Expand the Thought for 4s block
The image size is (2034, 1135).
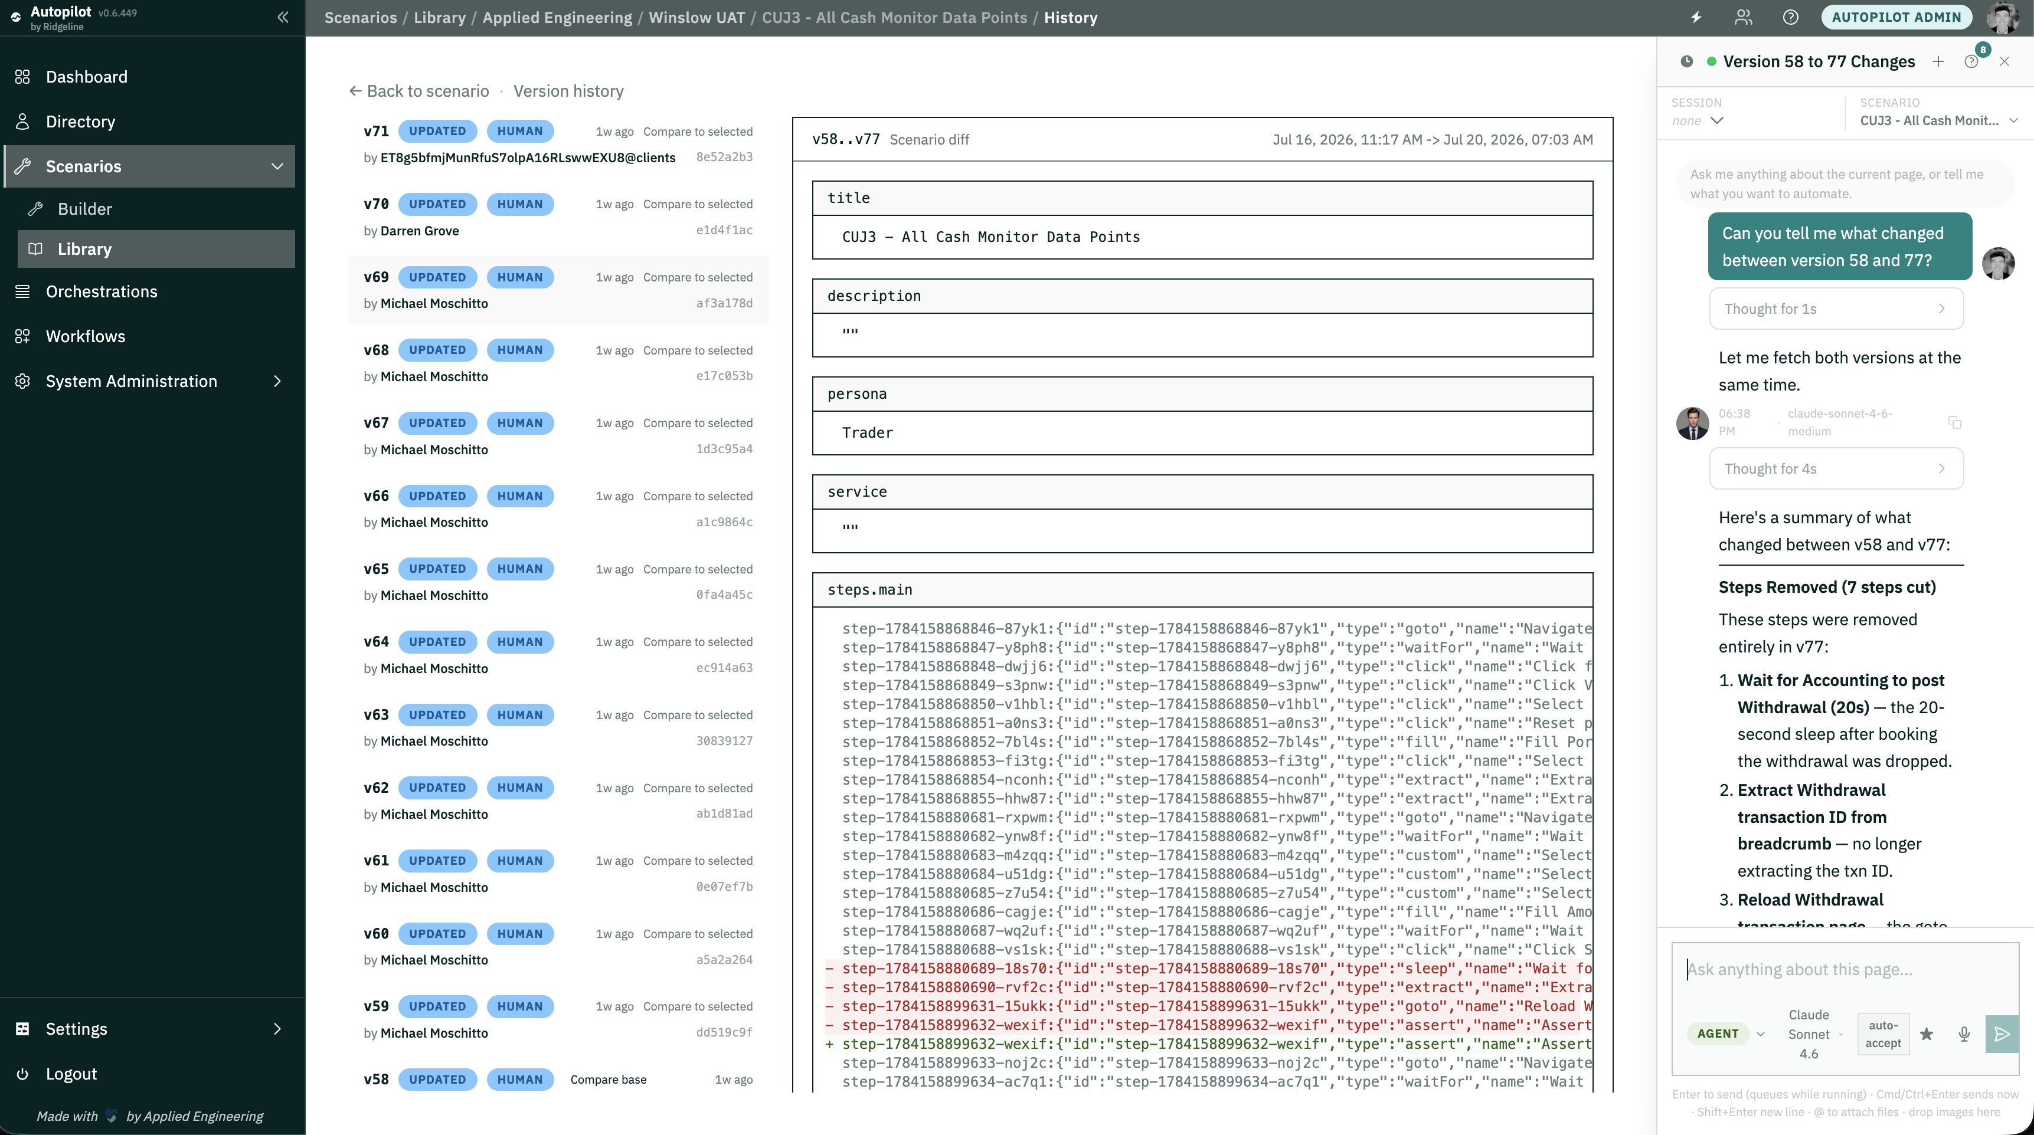point(1836,469)
